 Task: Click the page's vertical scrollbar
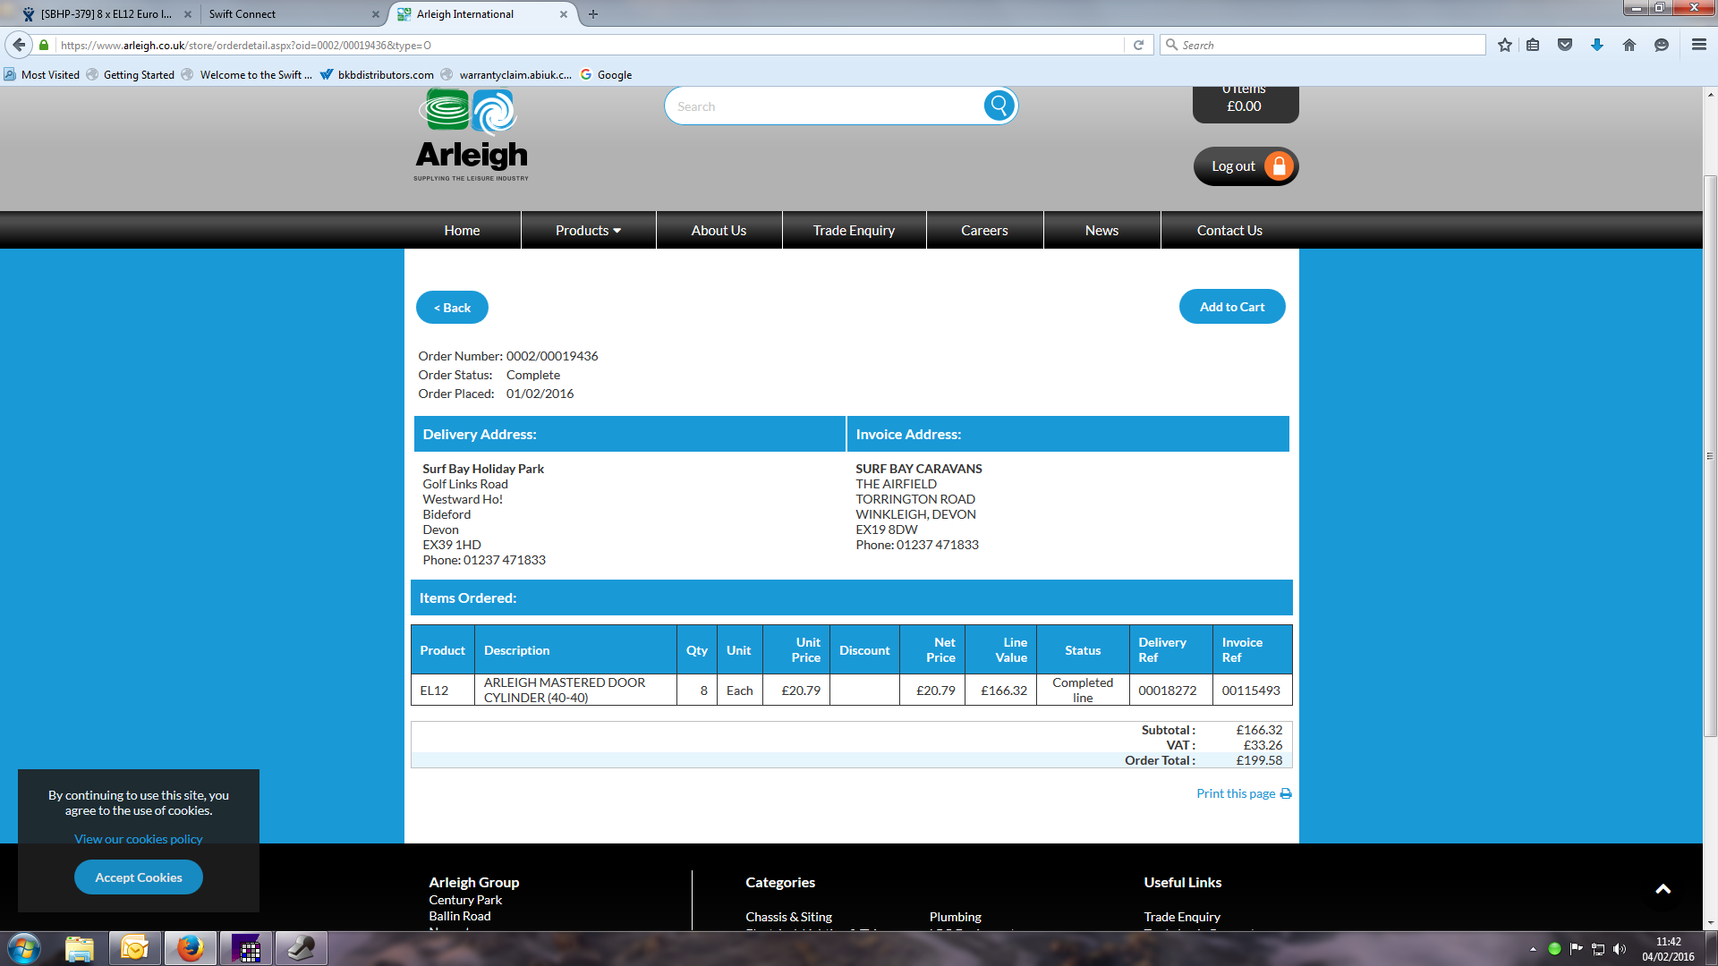(x=1710, y=456)
